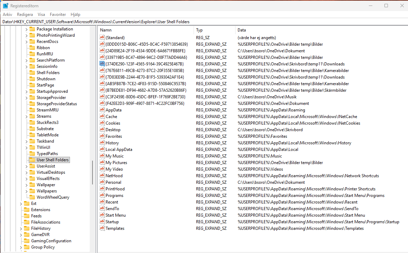Open the Favoriter menu
Viewport: 408px width, 253px height.
[x=58, y=15]
